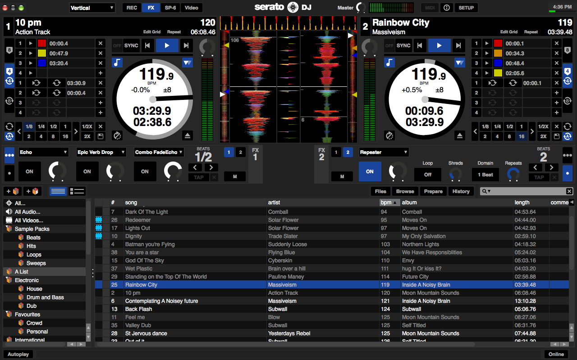Toggle Repeater Loop Off button
This screenshot has width=577, height=360.
click(427, 175)
